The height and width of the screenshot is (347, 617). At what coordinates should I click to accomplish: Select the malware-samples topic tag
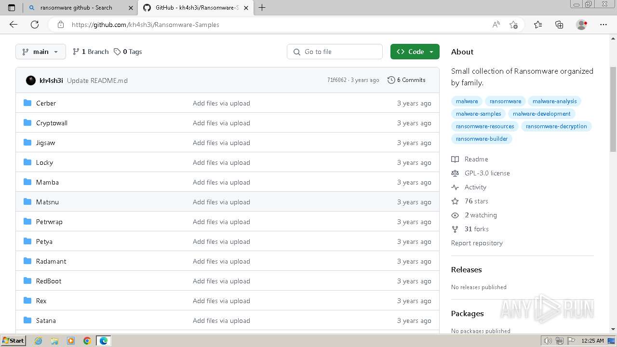coord(478,114)
